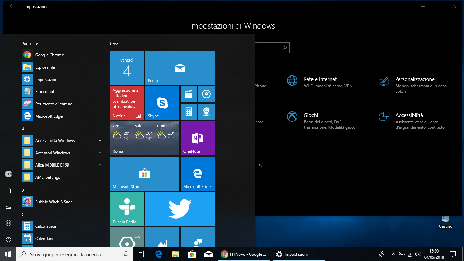This screenshot has width=464, height=261.
Task: Open the People tile with the chat bubble
Action: (x=198, y=237)
